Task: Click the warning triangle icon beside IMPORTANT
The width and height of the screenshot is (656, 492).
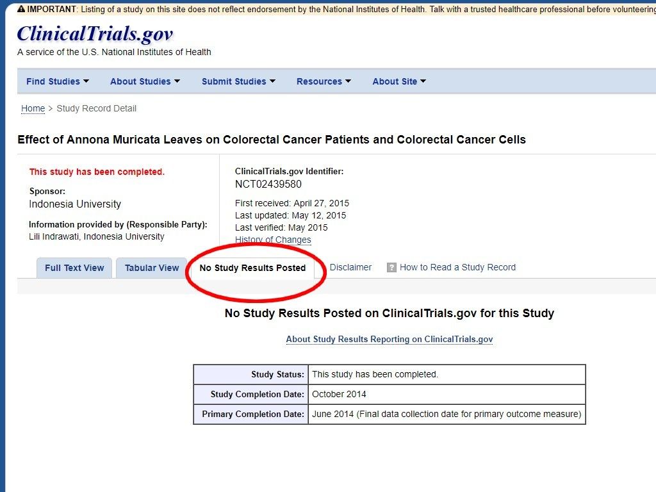Action: click(21, 9)
